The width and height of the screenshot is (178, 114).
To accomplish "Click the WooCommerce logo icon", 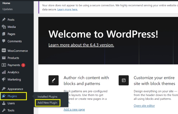I will coord(4,50).
